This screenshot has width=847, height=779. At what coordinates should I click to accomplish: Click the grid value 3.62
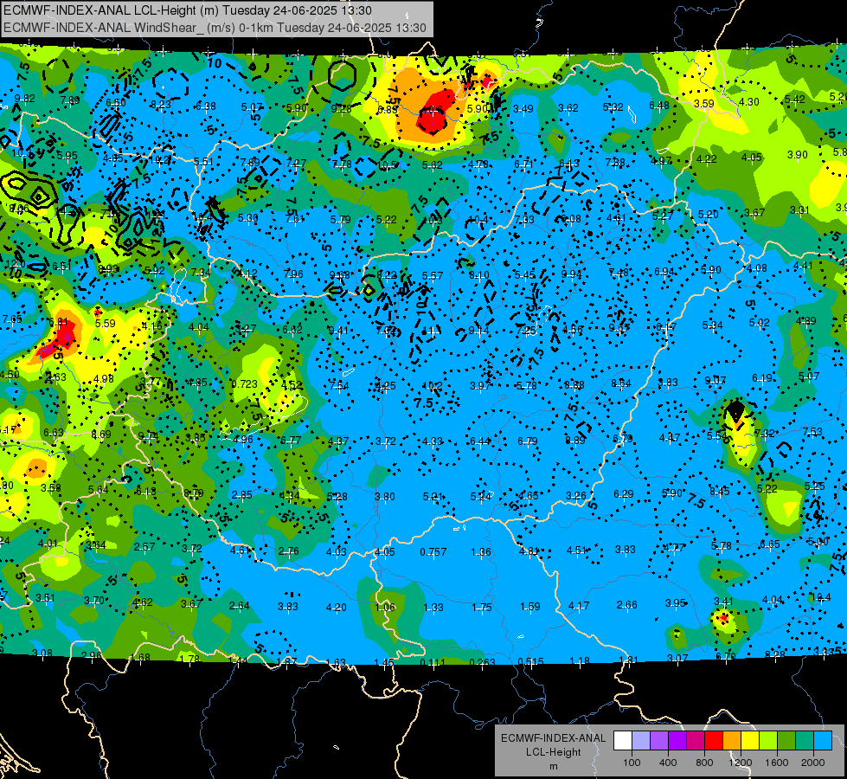point(568,108)
